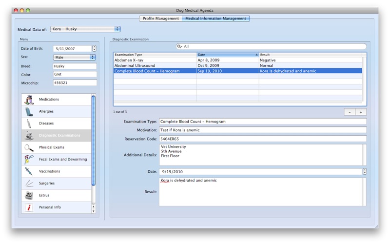Click the Fecal Exams and Deworming icon

(29, 160)
